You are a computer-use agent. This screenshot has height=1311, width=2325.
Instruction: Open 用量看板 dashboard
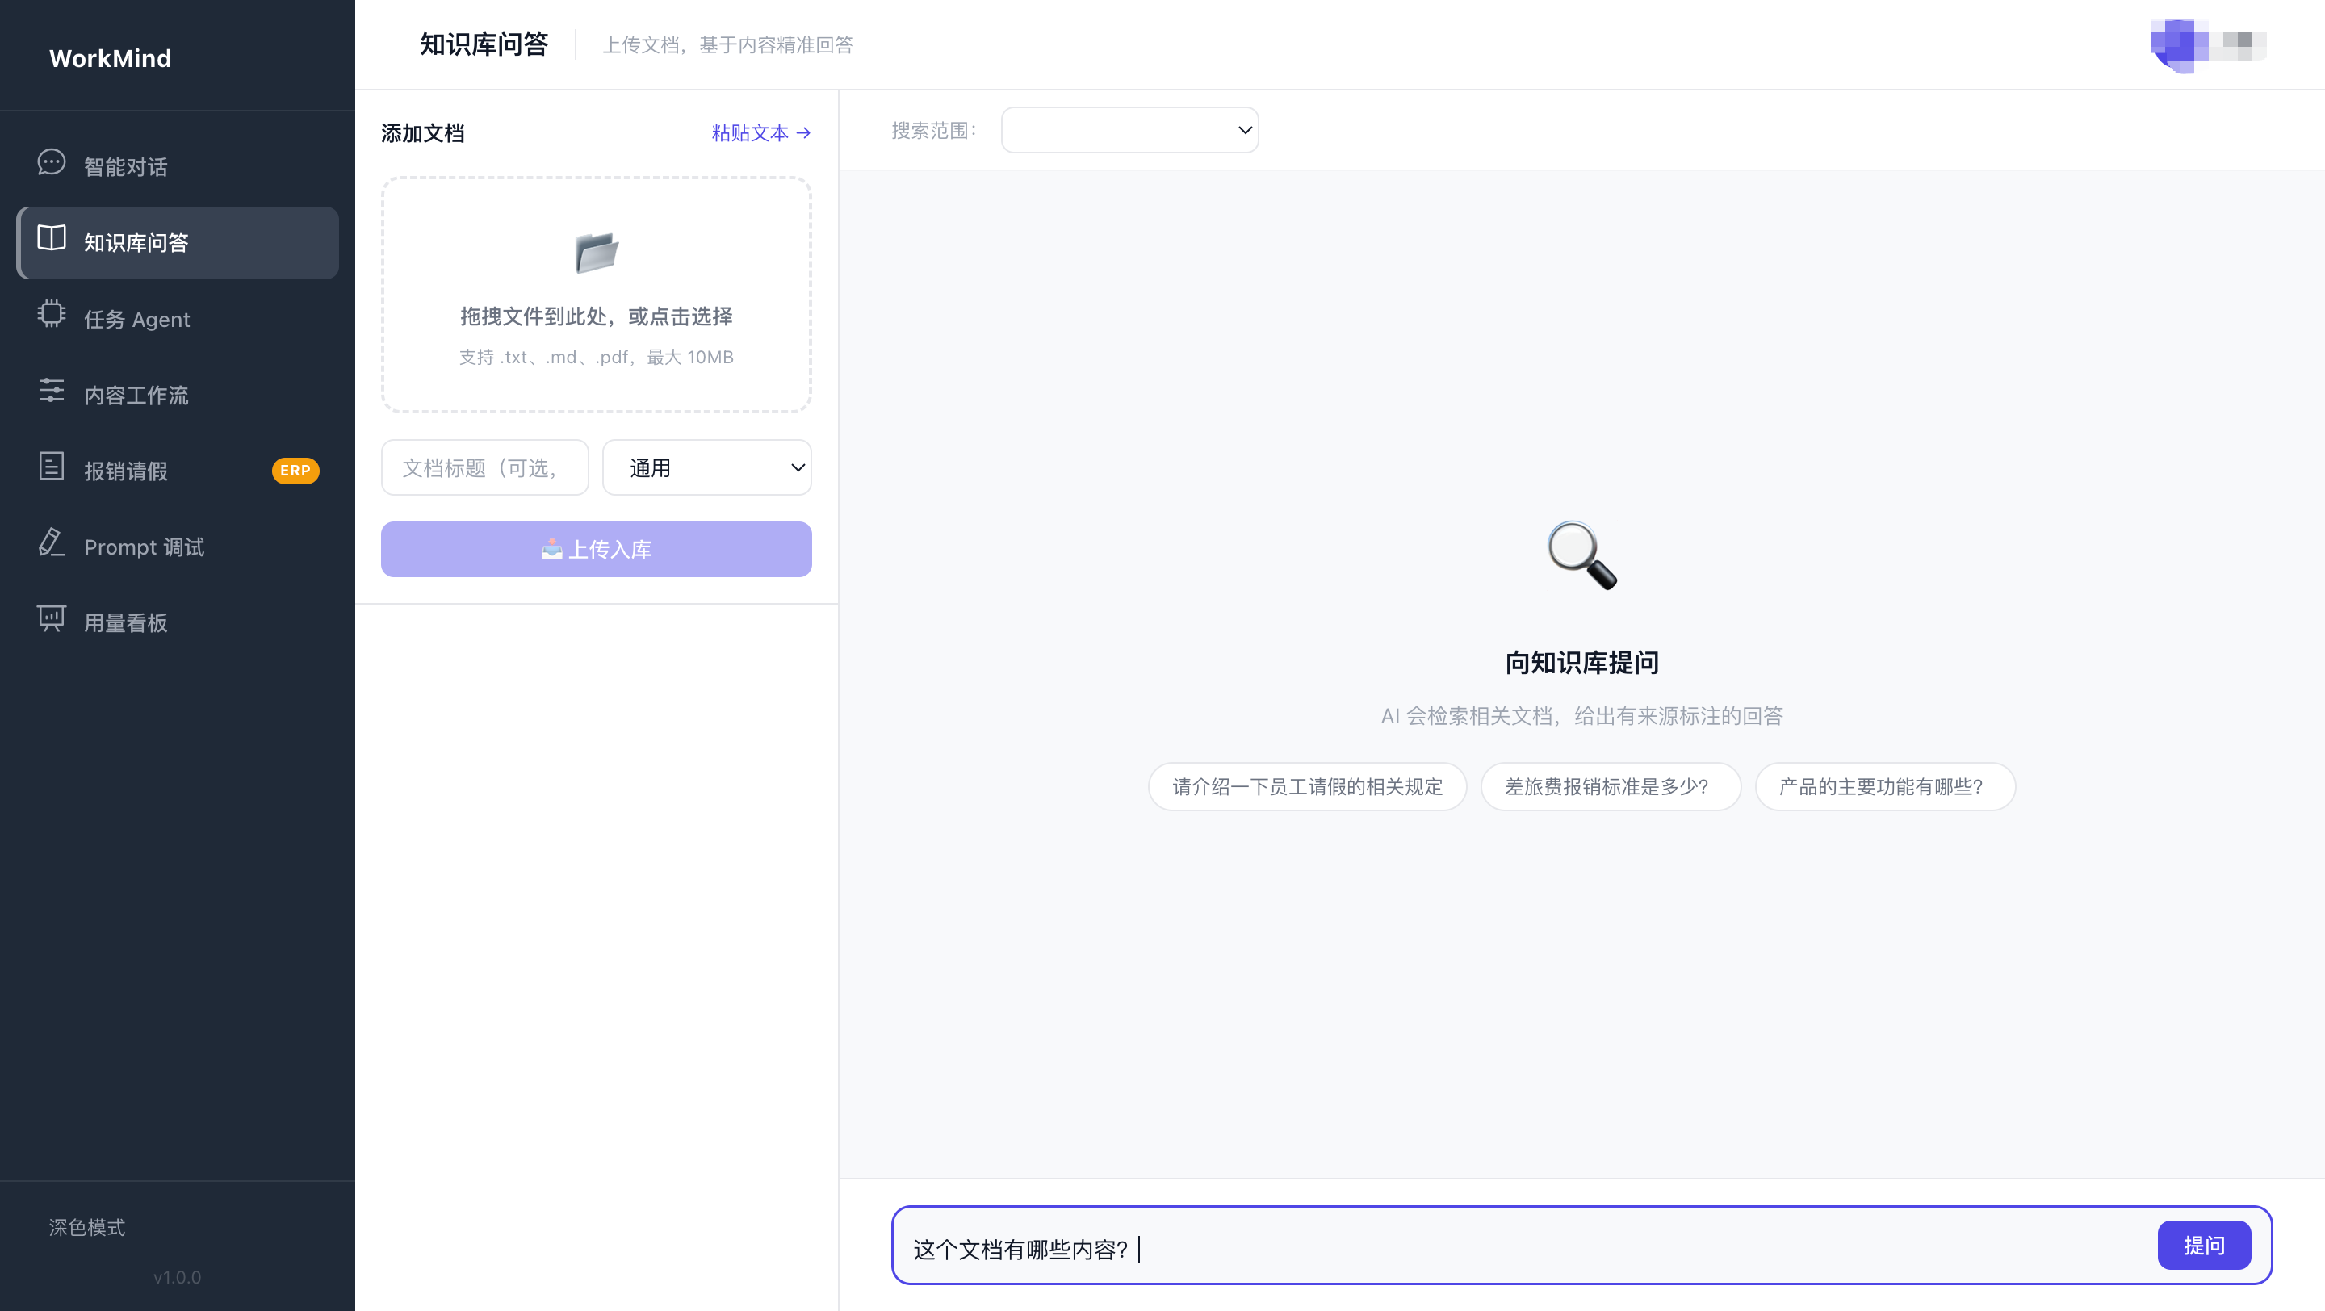[178, 622]
